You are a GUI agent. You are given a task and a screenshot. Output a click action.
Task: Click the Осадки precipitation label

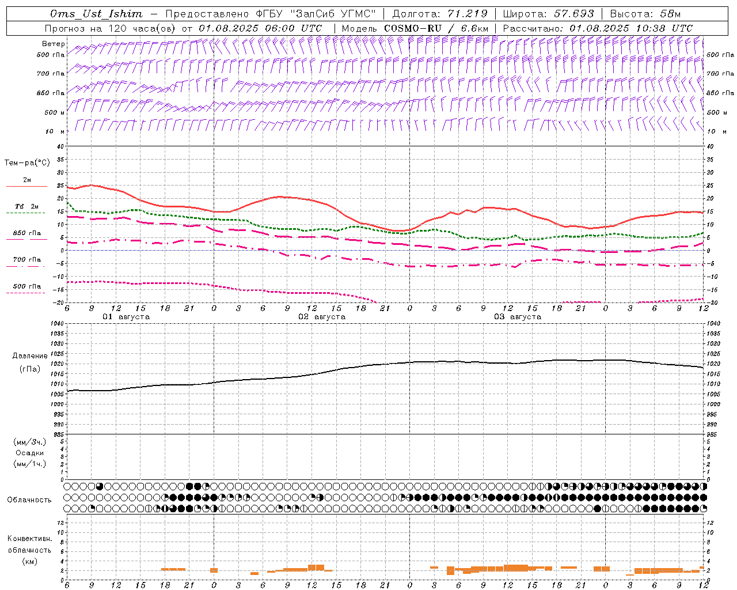point(30,453)
